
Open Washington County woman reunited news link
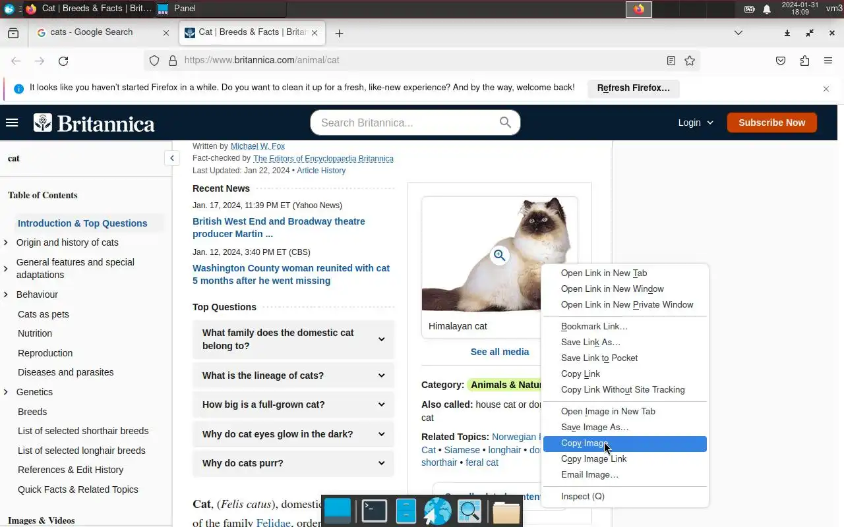[291, 275]
